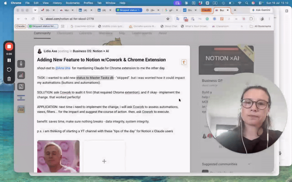This screenshot has height=182, width=292.
Task: Select the Members page tab
Action: [x=106, y=33]
